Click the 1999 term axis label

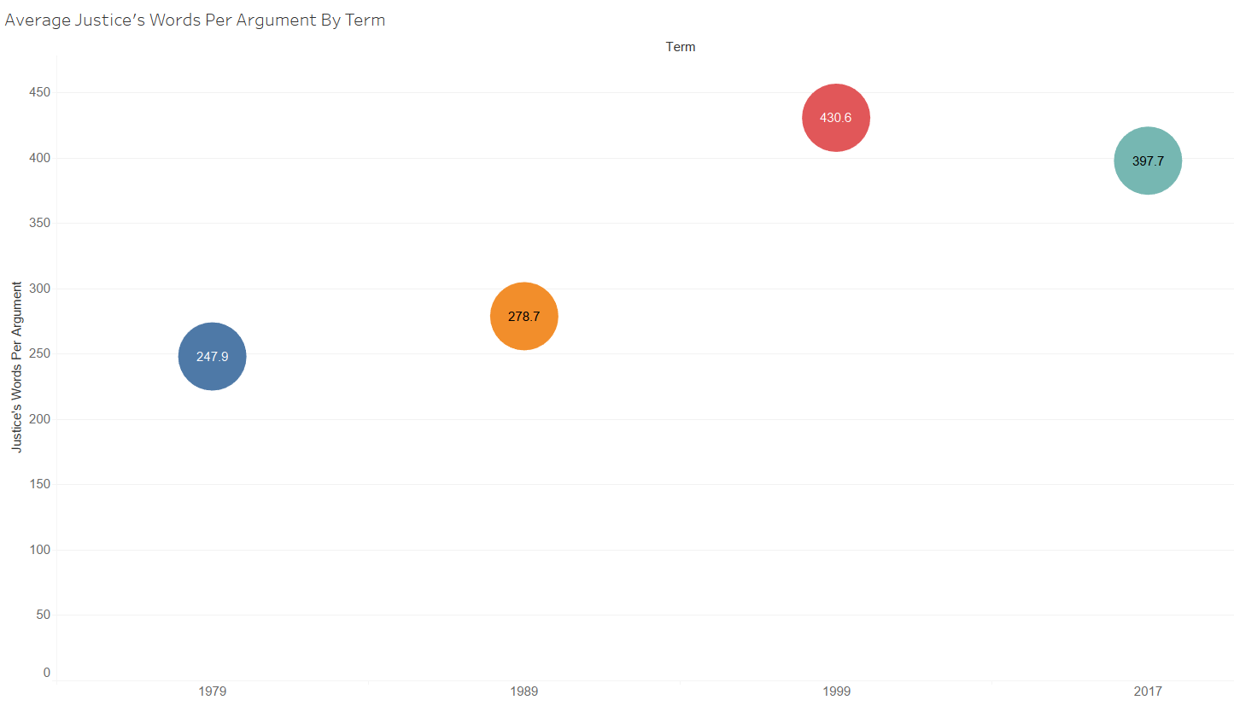coord(836,691)
